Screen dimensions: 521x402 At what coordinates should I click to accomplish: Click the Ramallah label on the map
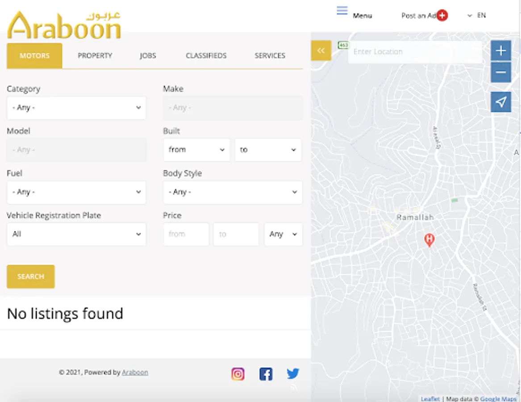pos(415,218)
